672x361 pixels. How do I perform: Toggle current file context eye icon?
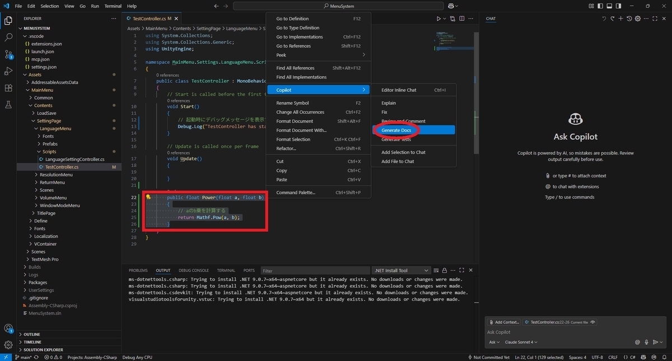(x=592, y=322)
